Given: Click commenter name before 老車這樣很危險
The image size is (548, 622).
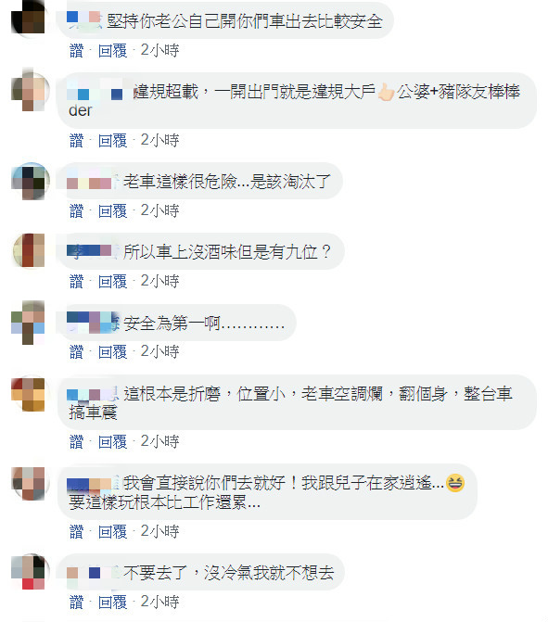Looking at the screenshot, I should click(93, 182).
